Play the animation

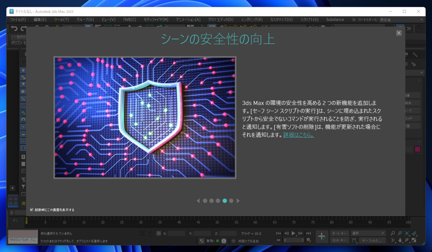tap(293, 234)
